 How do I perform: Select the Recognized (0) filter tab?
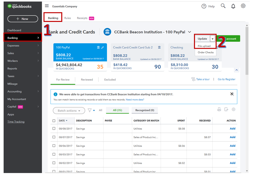[145, 110]
